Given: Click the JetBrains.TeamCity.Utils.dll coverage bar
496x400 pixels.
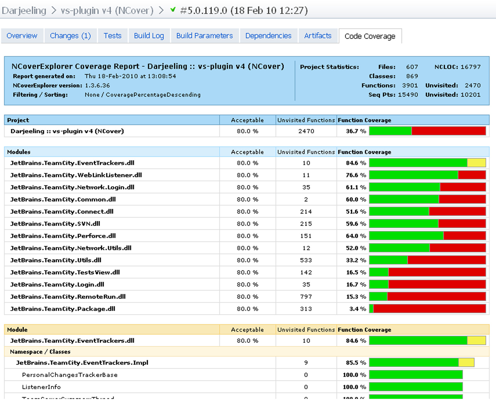Looking at the screenshot, I should (427, 260).
